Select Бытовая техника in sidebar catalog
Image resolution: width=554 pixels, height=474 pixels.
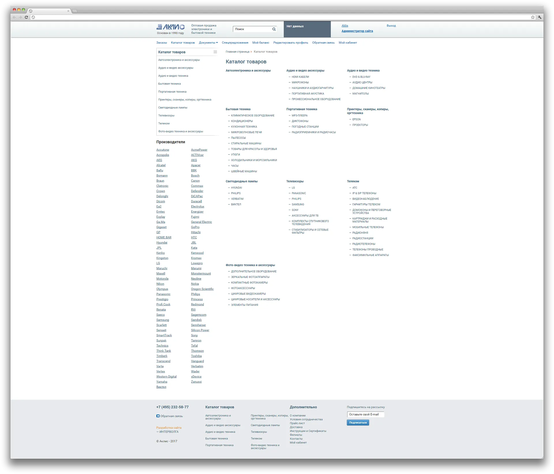(x=169, y=84)
